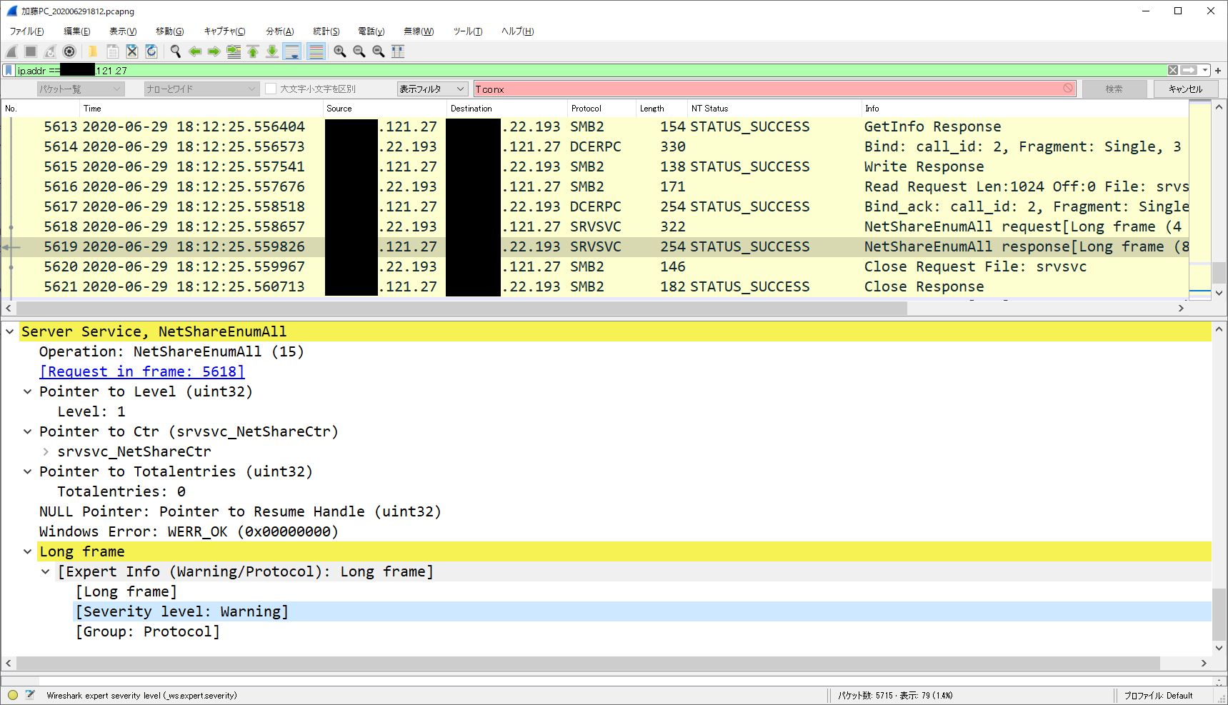Open the 表示フィルタ search type dropdown

point(432,89)
